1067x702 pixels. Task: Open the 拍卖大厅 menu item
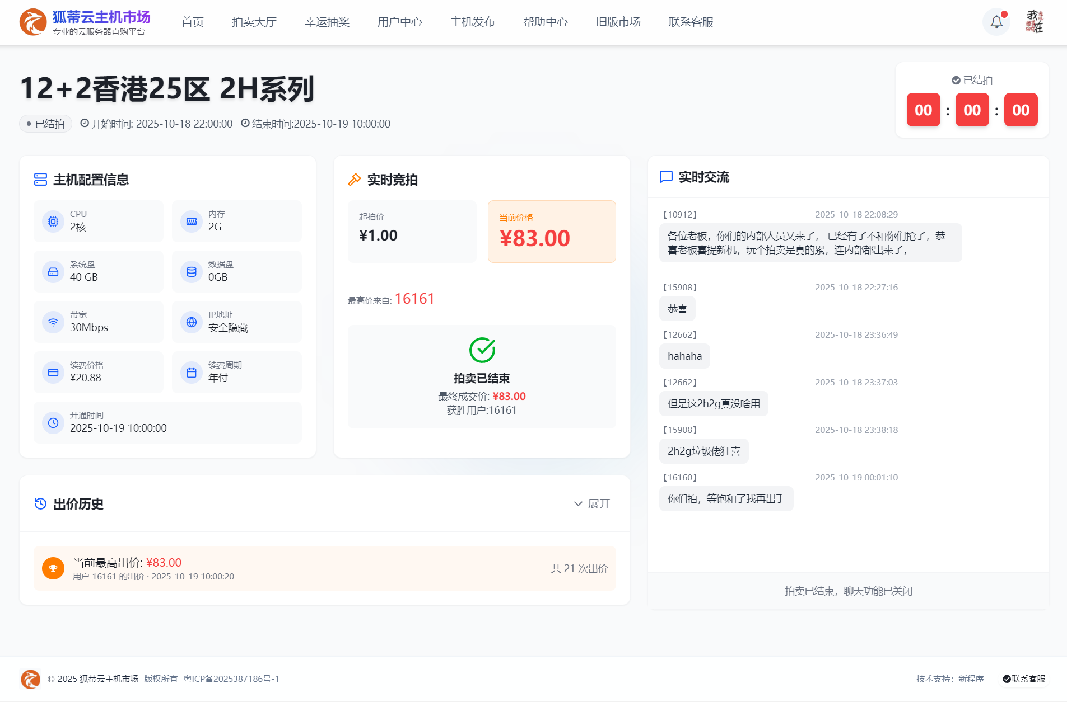[x=254, y=22]
